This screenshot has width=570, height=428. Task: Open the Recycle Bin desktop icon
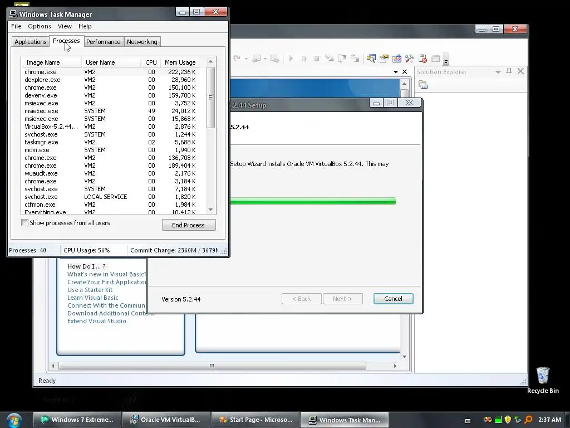[543, 380]
